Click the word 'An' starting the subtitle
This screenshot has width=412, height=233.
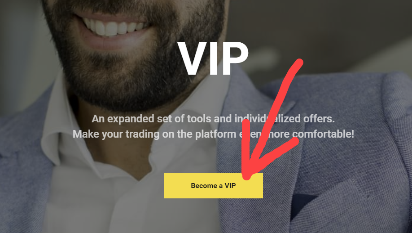(x=98, y=119)
